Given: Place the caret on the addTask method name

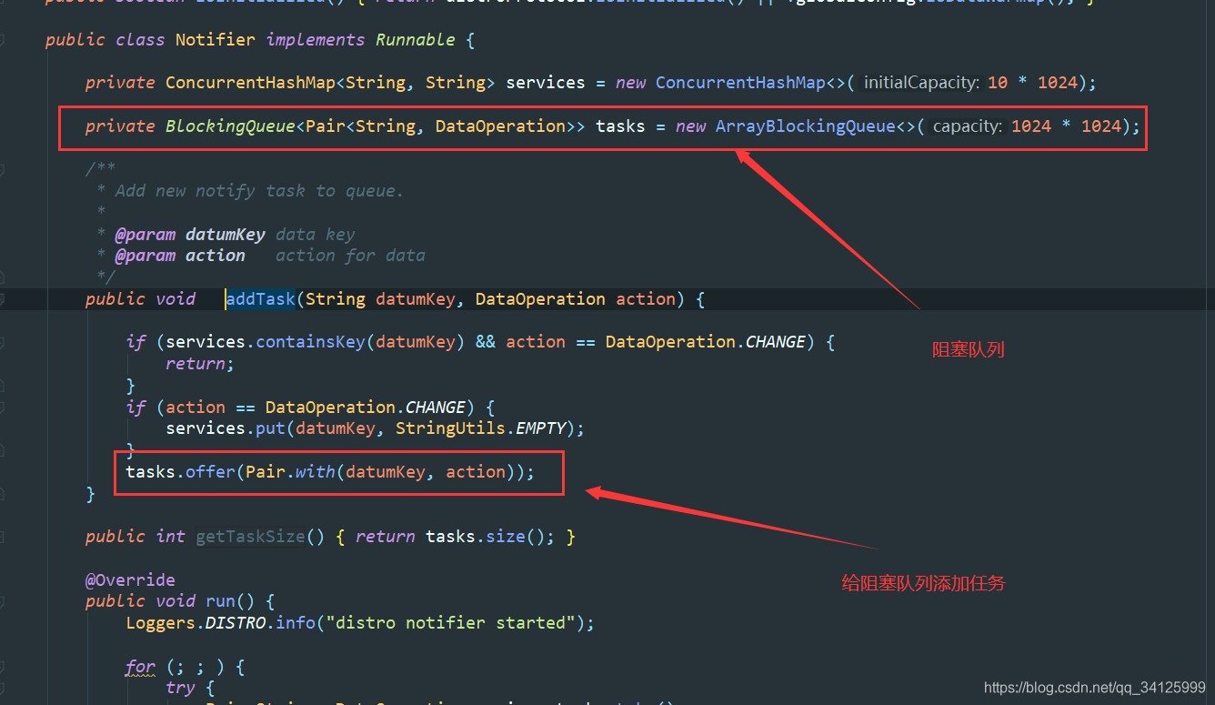Looking at the screenshot, I should (261, 299).
